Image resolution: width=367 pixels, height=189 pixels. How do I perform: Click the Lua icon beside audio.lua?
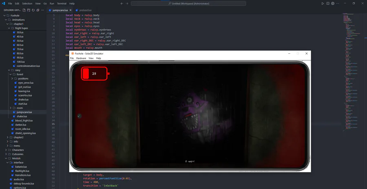click(x=11, y=179)
